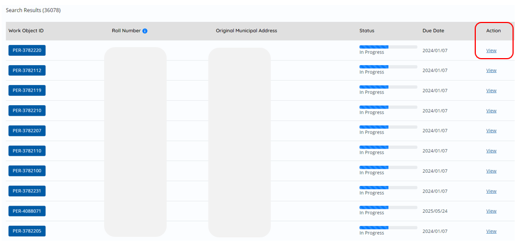Click the Work Object ID column header
This screenshot has width=518, height=250.
pyautogui.click(x=26, y=31)
